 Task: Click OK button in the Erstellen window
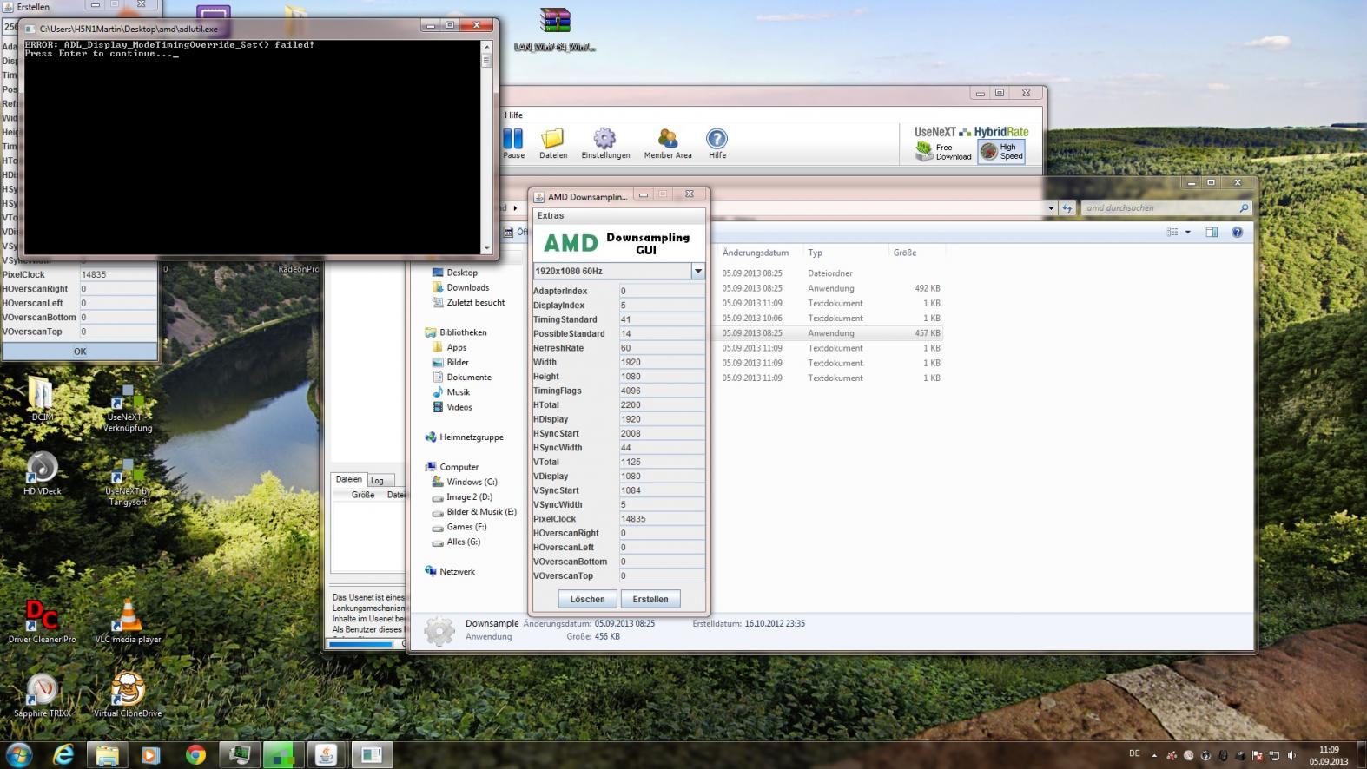point(80,352)
